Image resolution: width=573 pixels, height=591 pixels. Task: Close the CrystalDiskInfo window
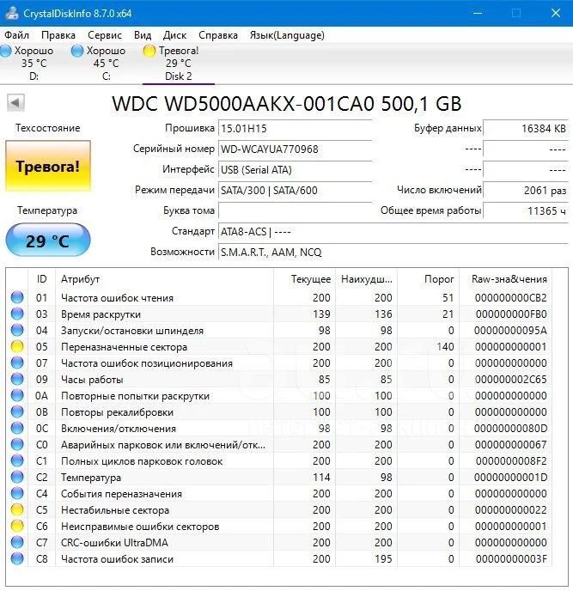555,13
